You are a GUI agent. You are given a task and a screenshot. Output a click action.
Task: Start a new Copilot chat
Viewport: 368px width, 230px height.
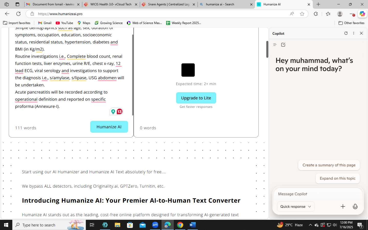(x=283, y=45)
